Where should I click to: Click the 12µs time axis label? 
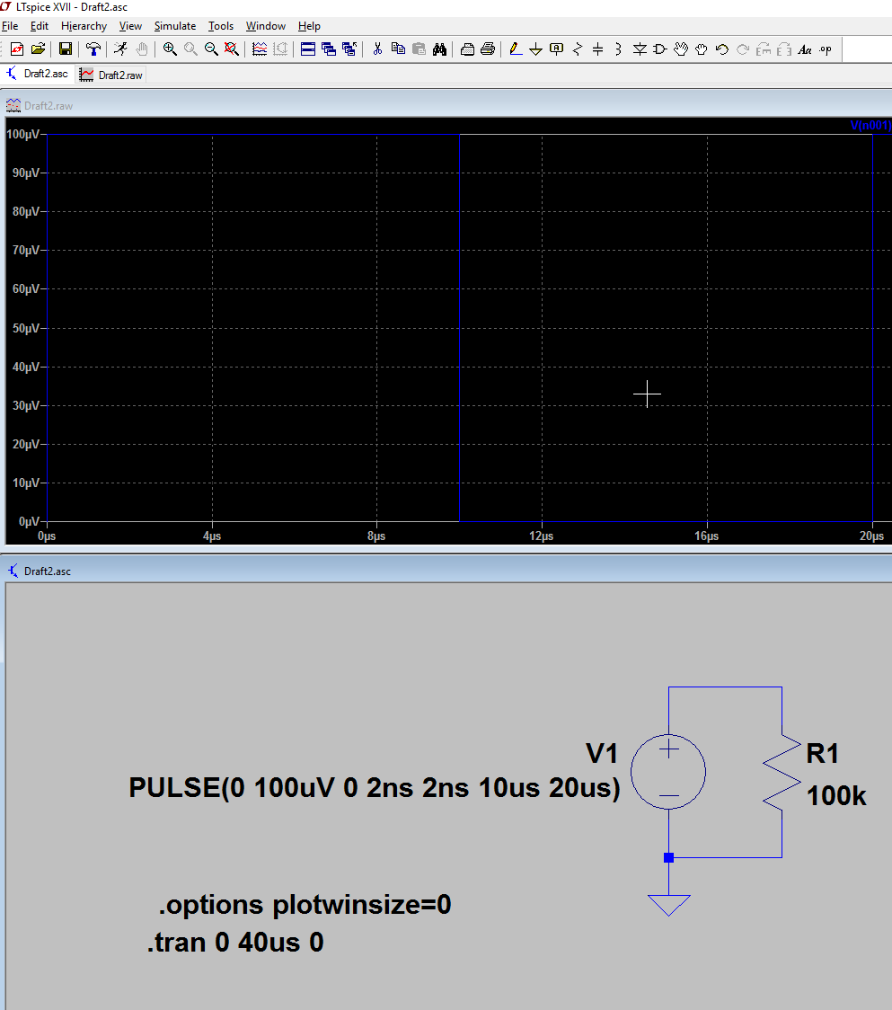tap(542, 536)
